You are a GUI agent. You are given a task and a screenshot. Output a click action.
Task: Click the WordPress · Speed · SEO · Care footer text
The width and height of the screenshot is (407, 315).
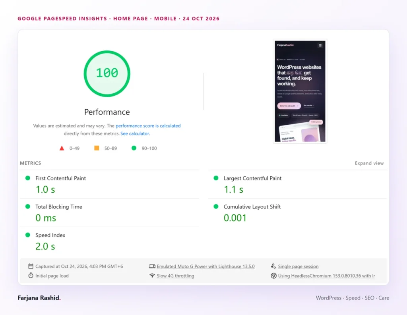pos(353,298)
